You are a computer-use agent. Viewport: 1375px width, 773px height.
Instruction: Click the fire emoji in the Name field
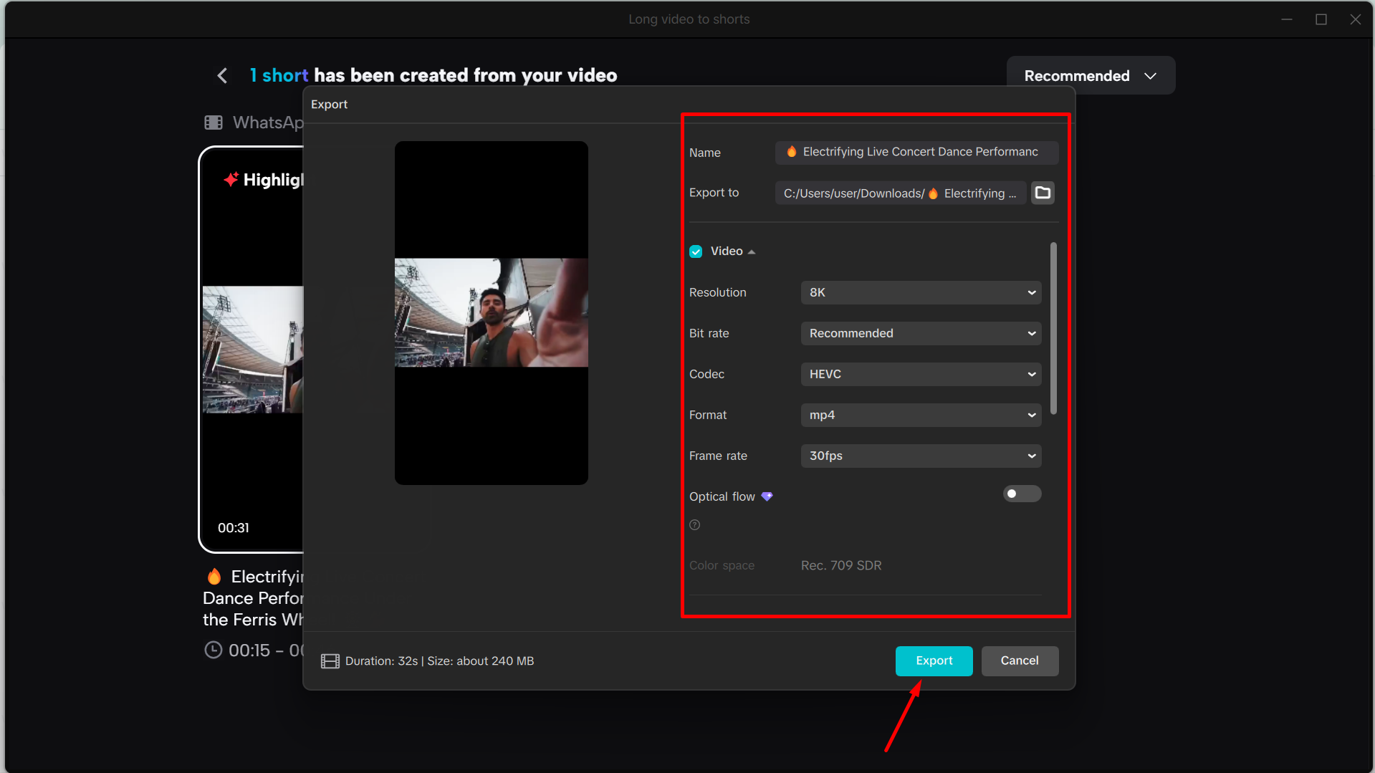coord(791,152)
